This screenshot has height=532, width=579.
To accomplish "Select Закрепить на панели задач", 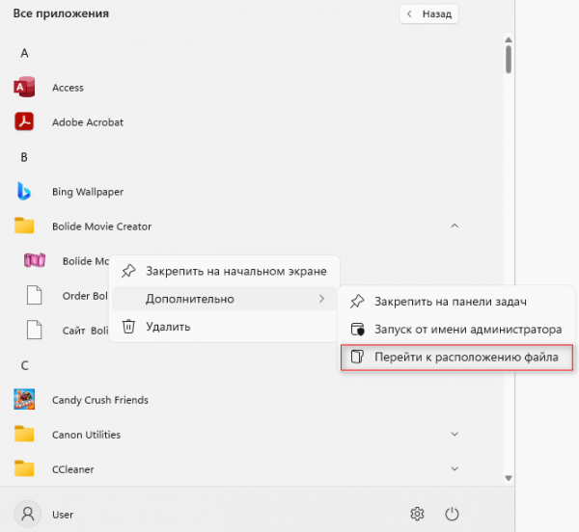I will pos(456,302).
